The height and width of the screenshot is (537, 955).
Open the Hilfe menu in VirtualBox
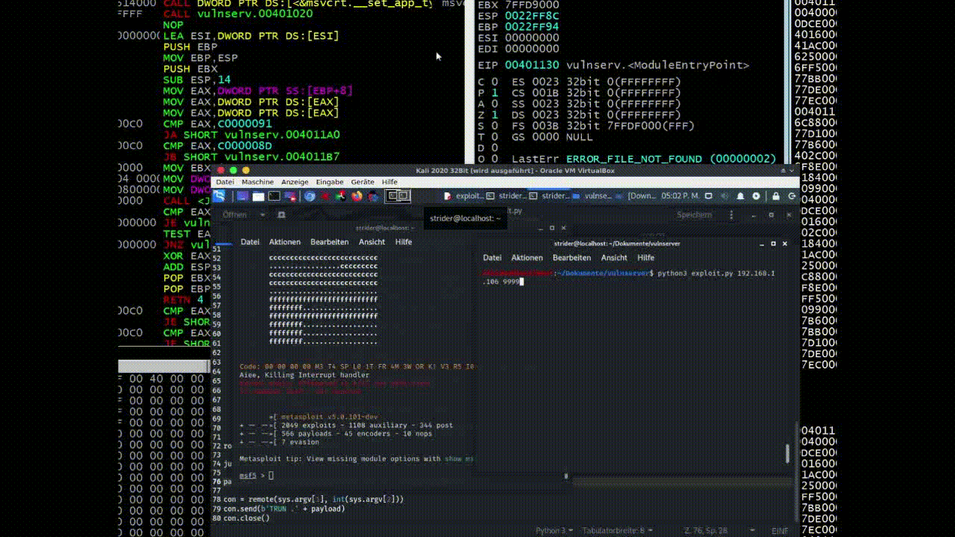tap(389, 182)
